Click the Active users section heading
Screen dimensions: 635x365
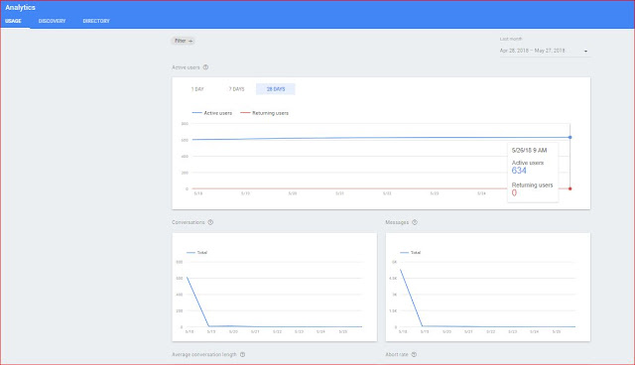186,67
